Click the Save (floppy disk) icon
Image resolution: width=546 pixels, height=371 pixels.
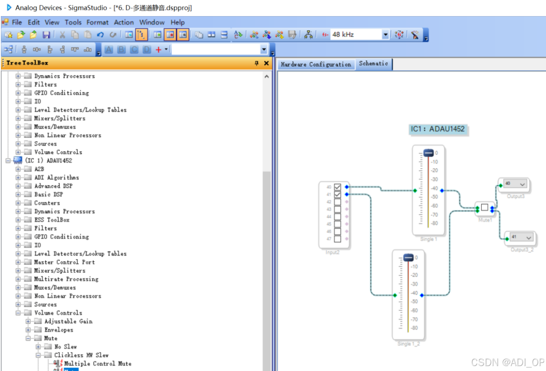pyautogui.click(x=46, y=35)
